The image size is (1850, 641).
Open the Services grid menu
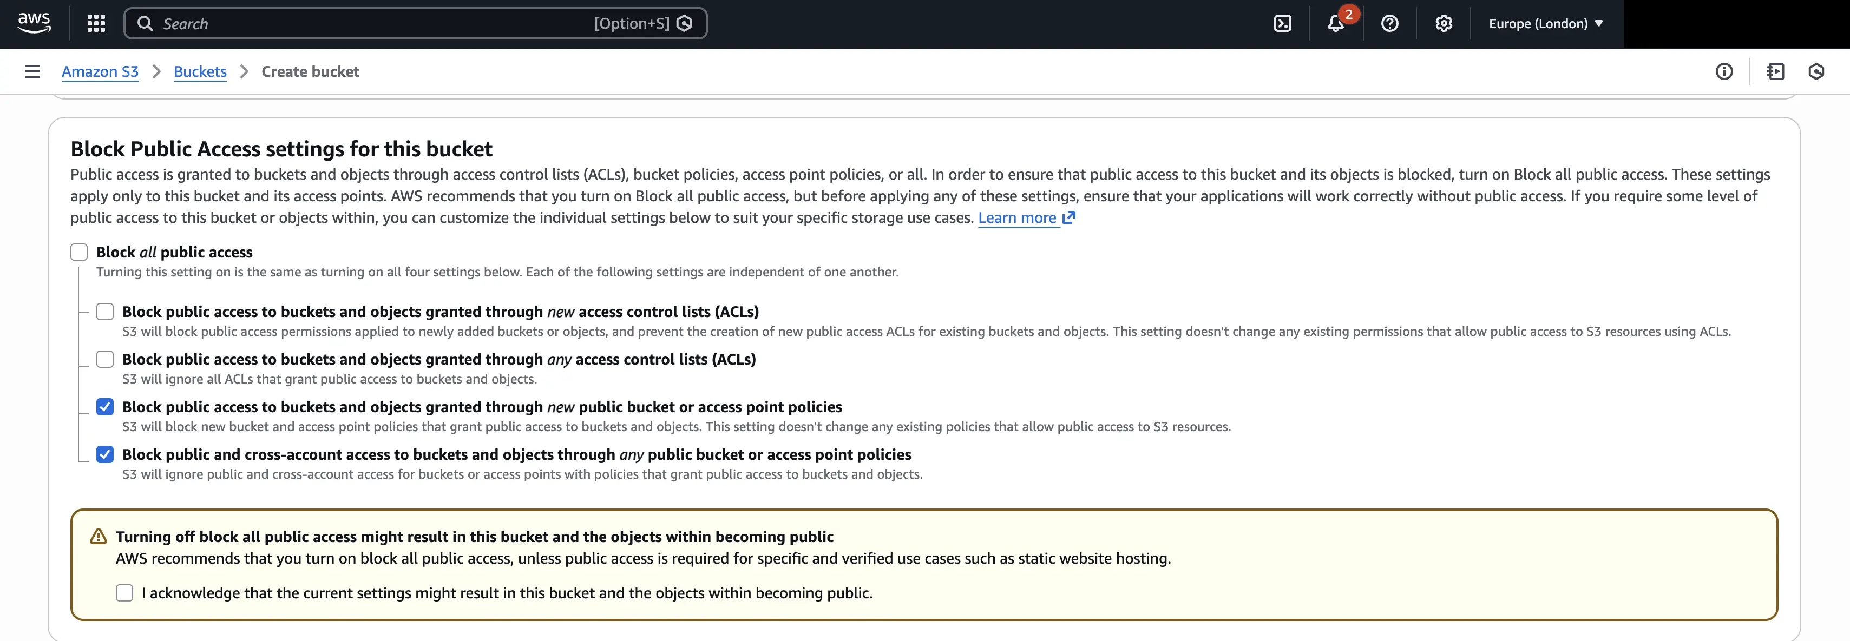tap(96, 24)
